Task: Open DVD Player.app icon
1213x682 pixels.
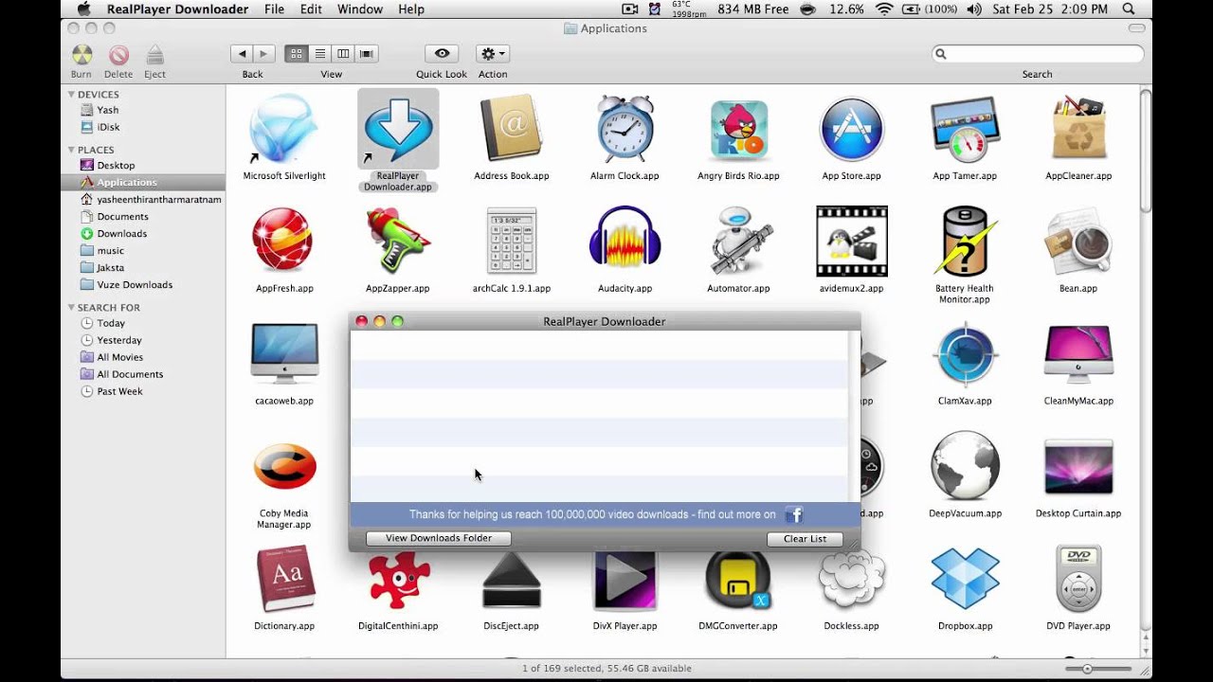Action: [x=1078, y=580]
